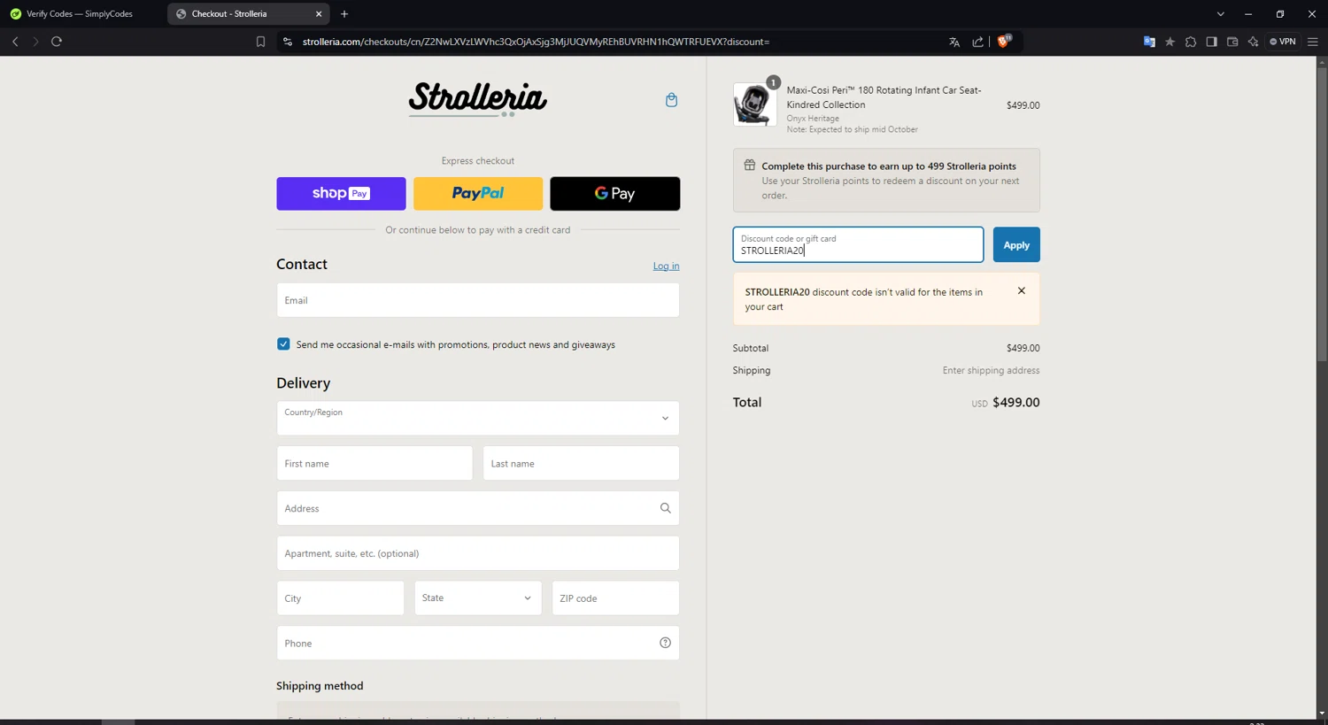Click the Apartment, suite field
1328x725 pixels.
click(478, 553)
